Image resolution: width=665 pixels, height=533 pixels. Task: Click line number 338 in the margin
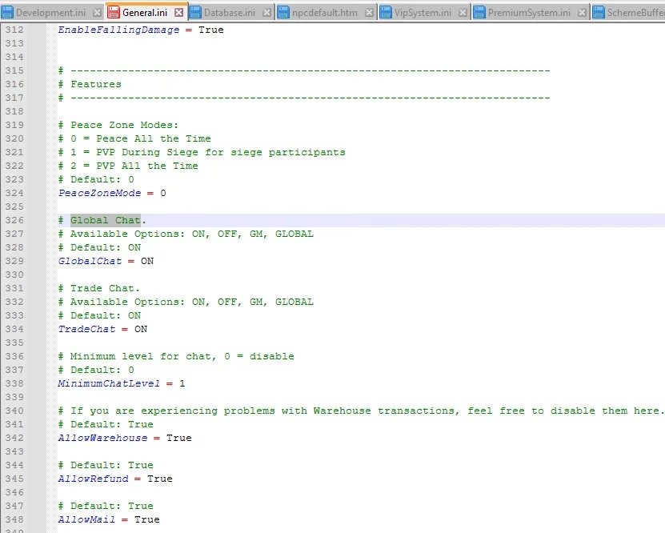pos(14,383)
